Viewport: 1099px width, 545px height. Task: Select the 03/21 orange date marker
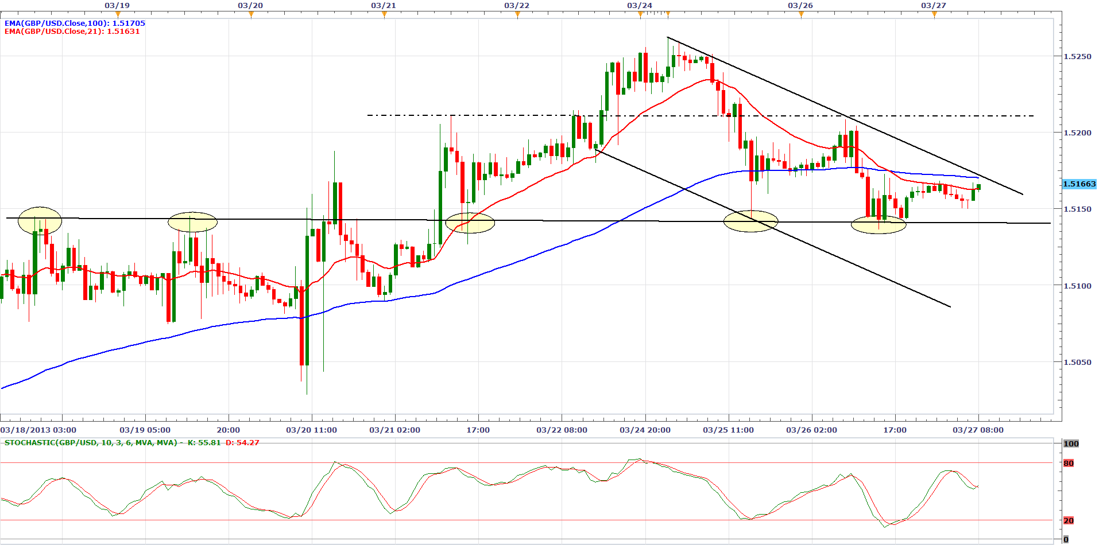point(384,15)
